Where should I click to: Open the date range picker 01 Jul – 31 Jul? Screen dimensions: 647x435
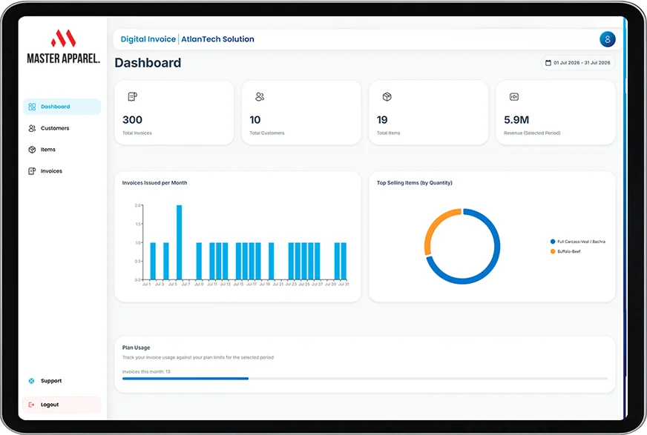(x=578, y=63)
